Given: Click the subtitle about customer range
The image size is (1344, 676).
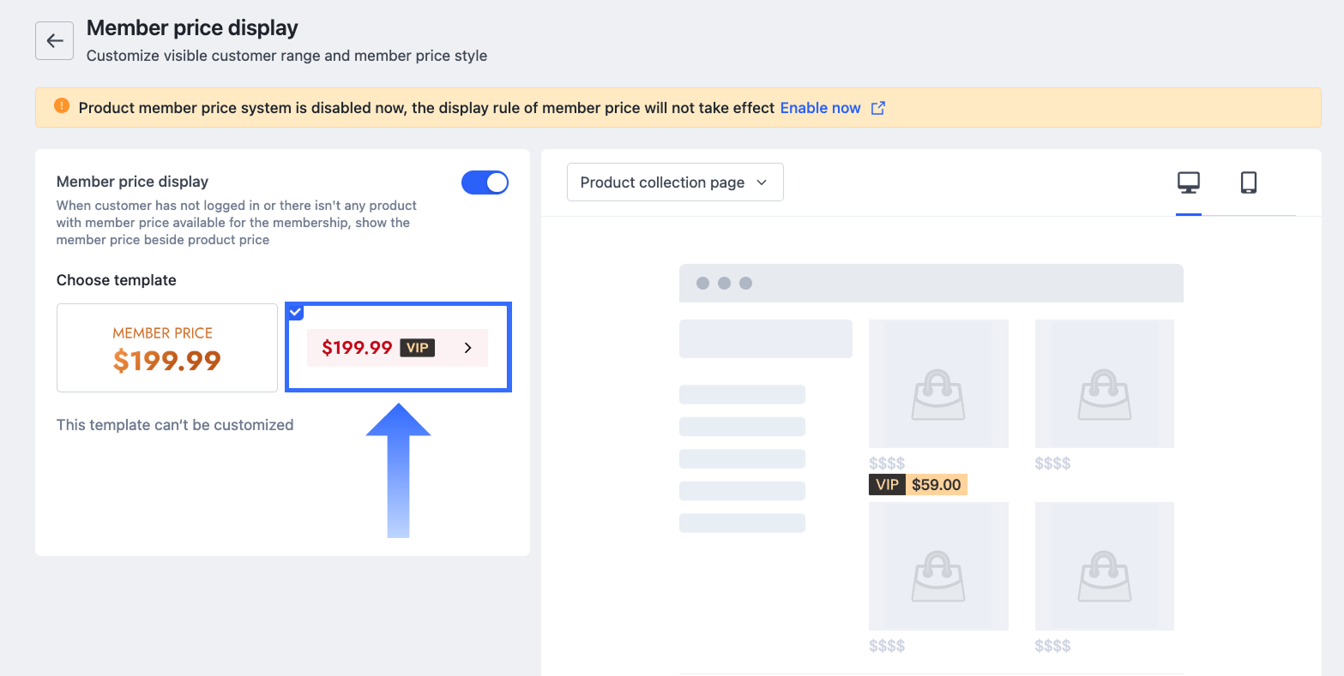Looking at the screenshot, I should [286, 56].
